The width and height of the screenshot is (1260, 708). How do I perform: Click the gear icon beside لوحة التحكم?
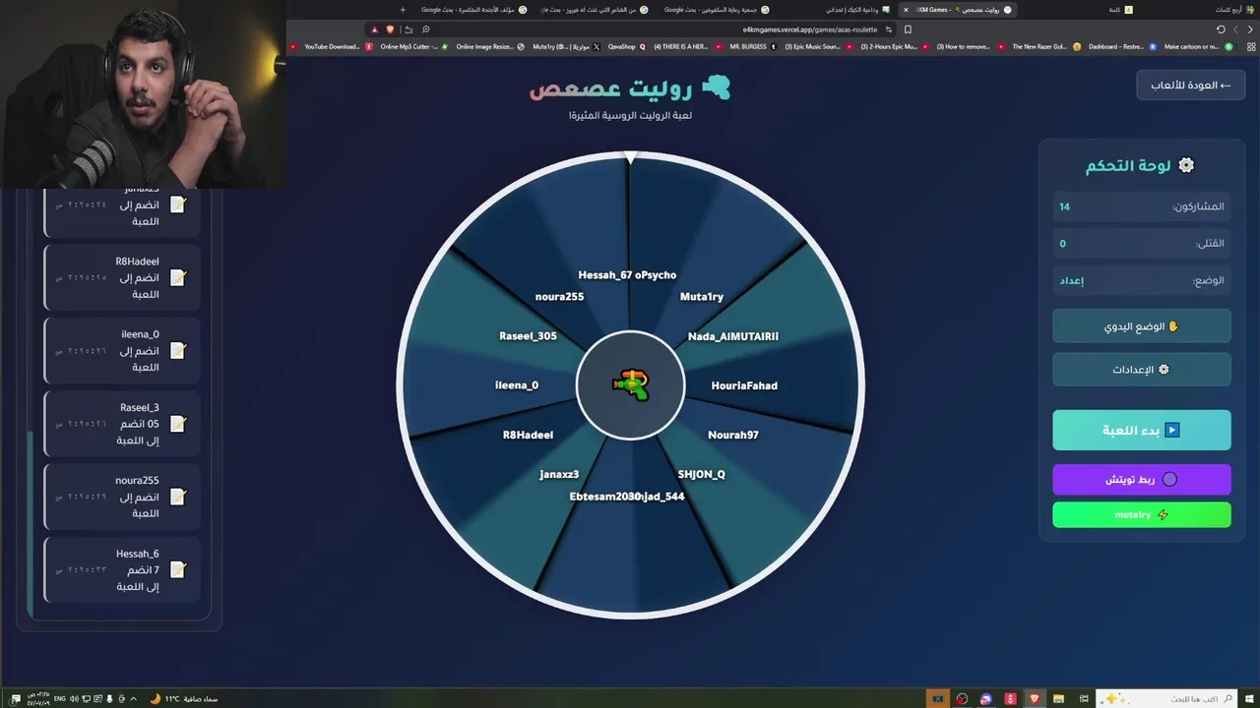tap(1186, 165)
